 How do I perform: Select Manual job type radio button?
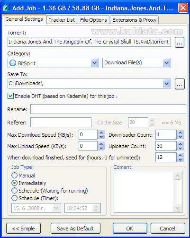pyautogui.click(x=14, y=175)
